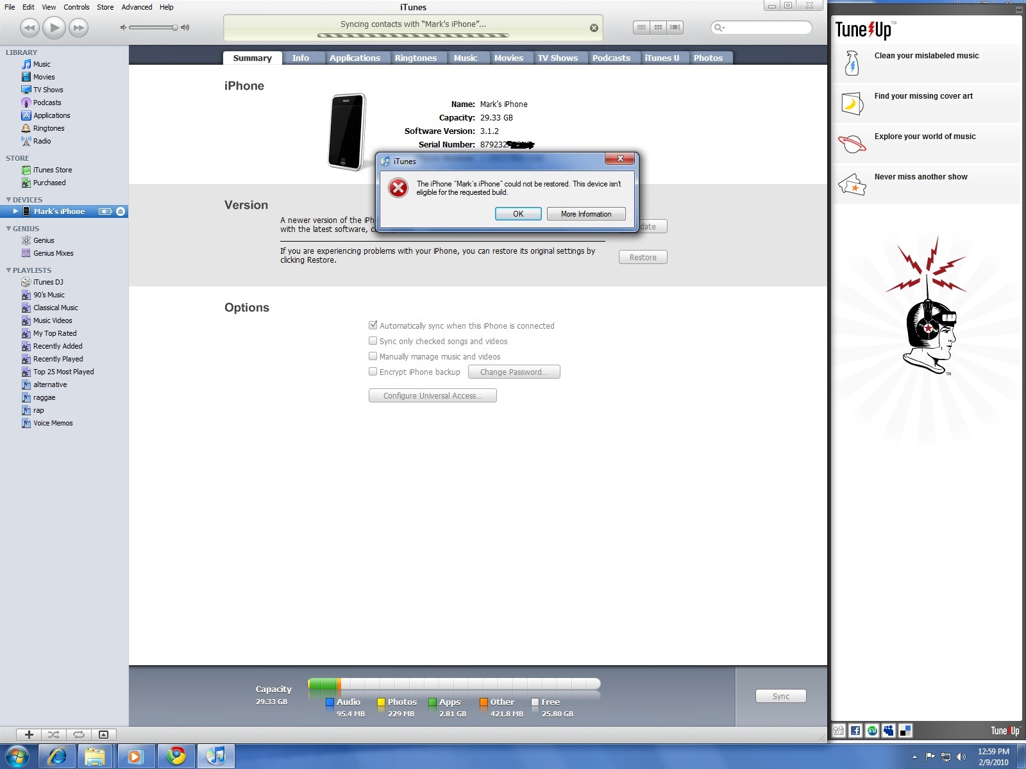The width and height of the screenshot is (1026, 769).
Task: Cancel syncing with the X icon
Action: 594,28
